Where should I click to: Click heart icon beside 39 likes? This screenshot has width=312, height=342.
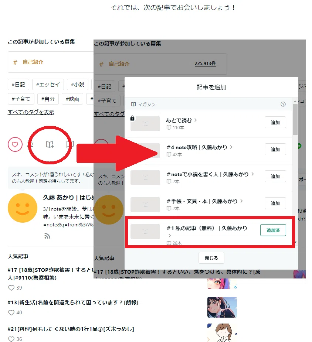coord(11,288)
